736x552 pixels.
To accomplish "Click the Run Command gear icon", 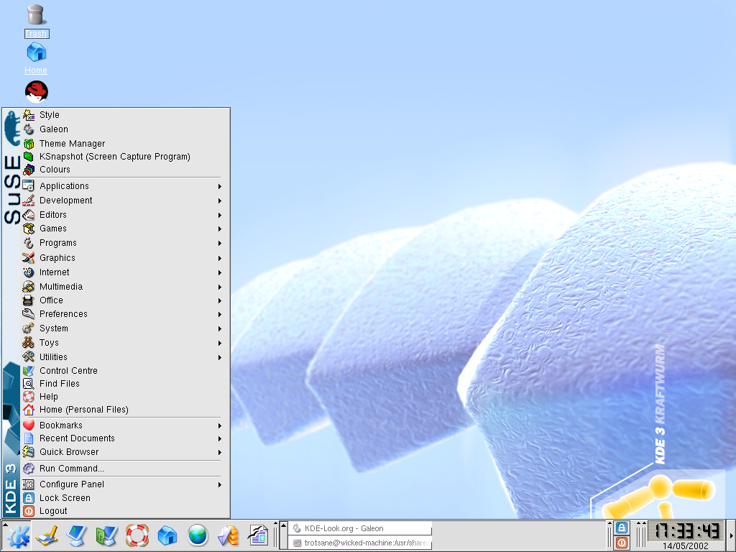I will 29,469.
